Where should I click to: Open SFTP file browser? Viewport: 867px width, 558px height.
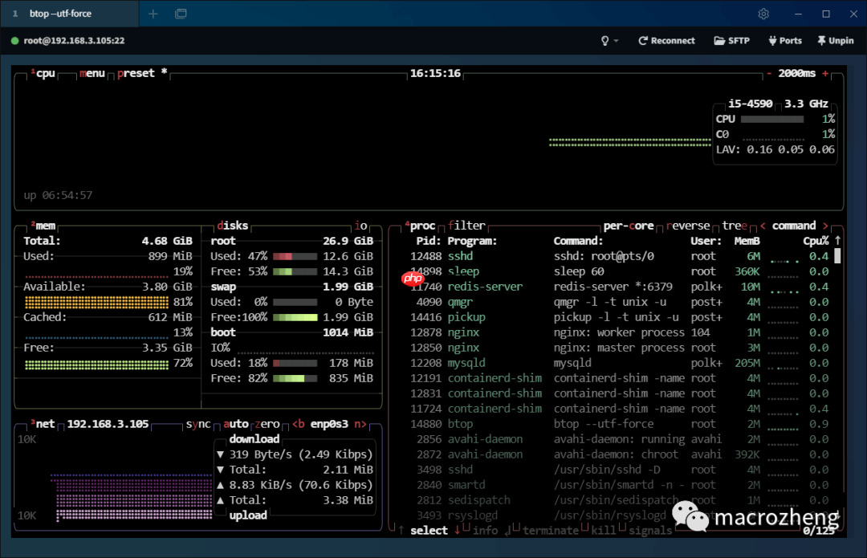coord(731,40)
